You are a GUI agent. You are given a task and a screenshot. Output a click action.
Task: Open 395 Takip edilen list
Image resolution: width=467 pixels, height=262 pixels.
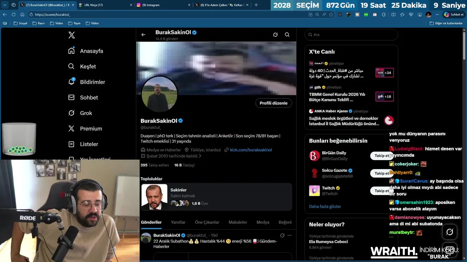(155, 165)
